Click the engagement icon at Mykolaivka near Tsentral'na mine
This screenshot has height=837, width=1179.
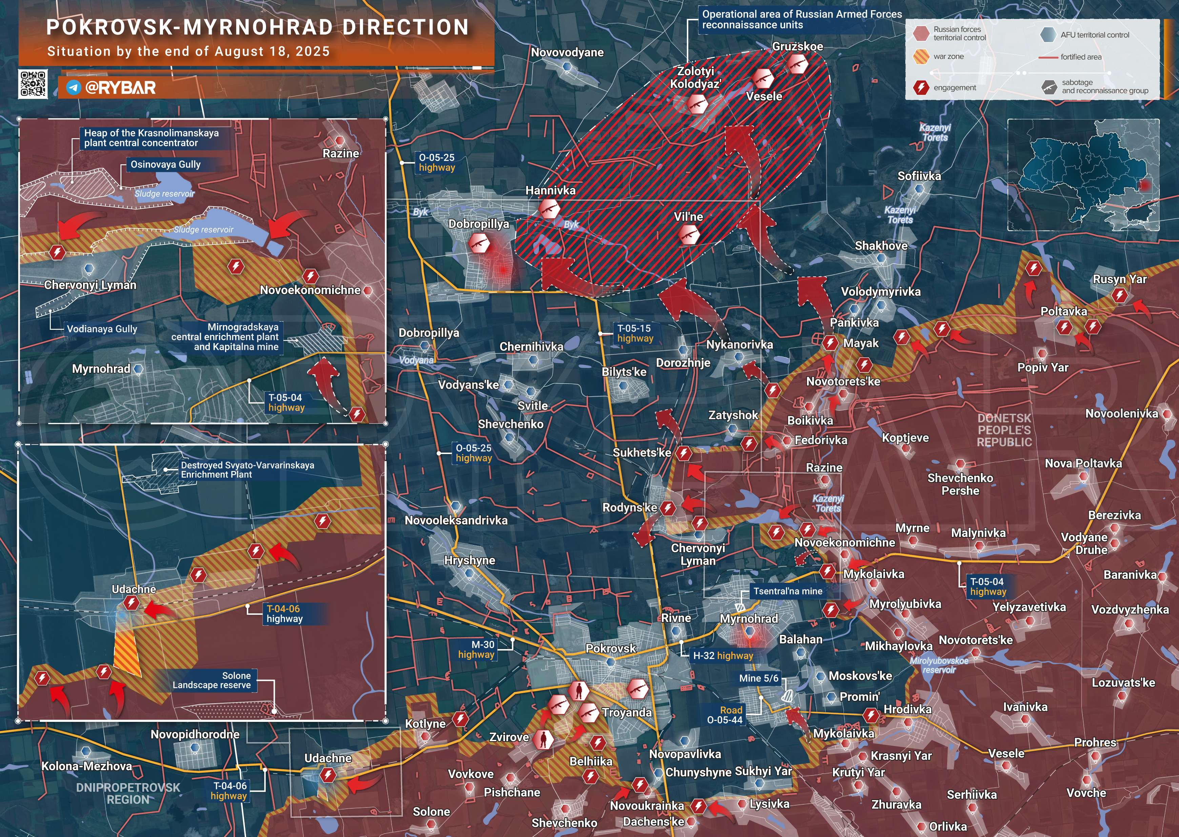pos(827,571)
